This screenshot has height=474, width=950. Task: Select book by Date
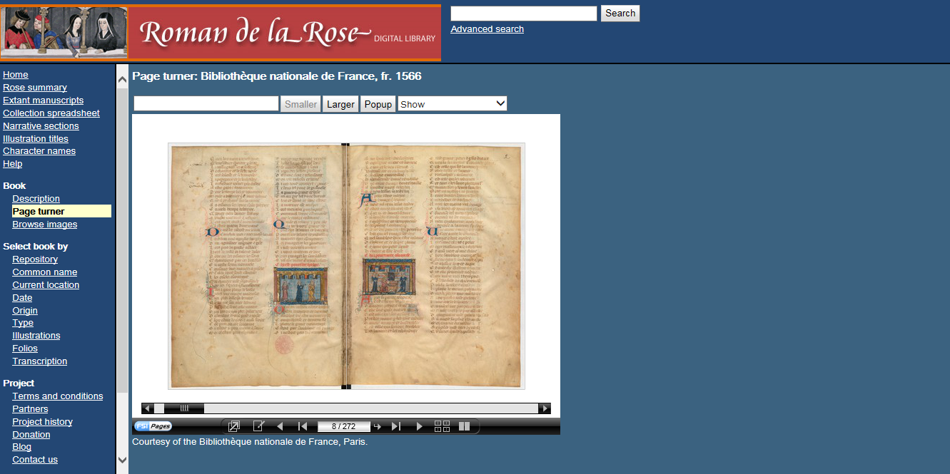[x=22, y=298]
